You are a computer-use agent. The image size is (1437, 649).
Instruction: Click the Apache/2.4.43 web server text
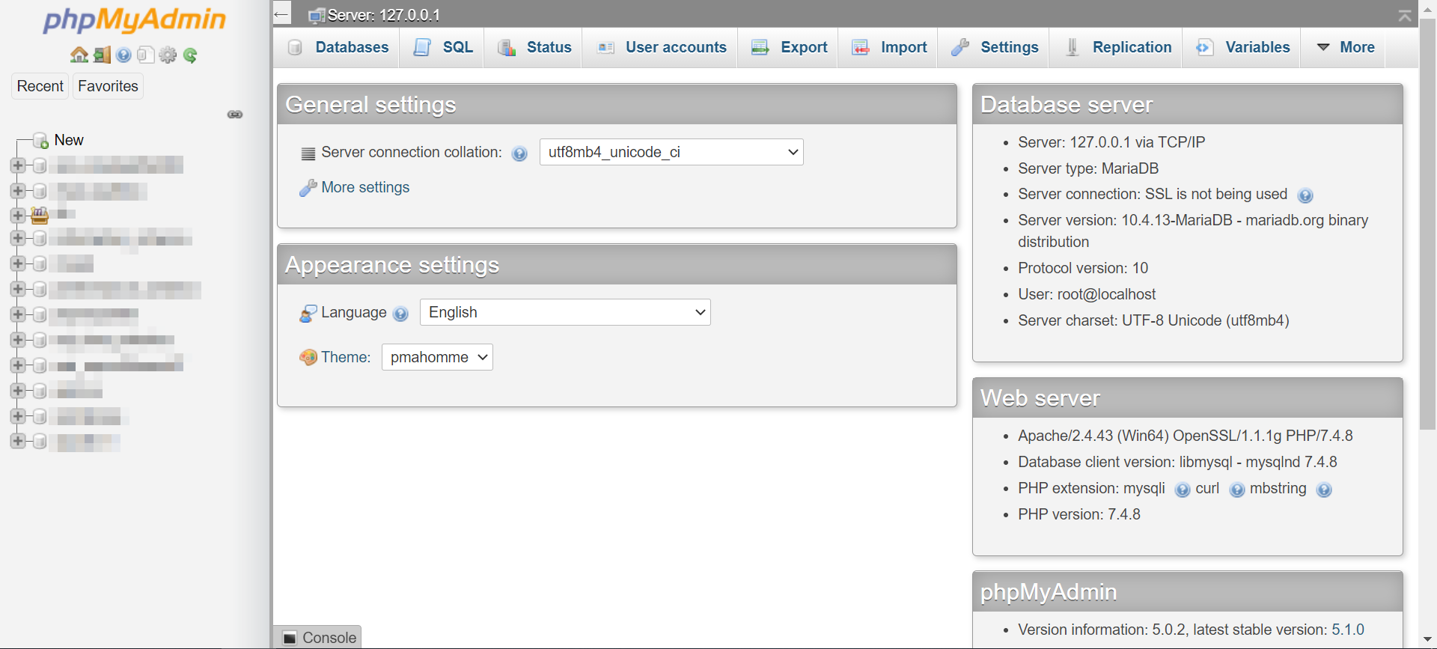pyautogui.click(x=1186, y=436)
